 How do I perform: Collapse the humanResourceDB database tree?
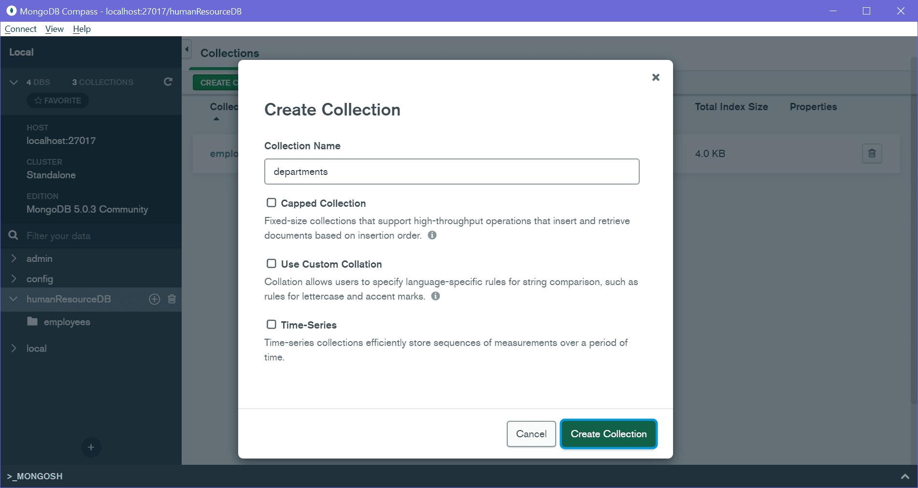(x=14, y=299)
